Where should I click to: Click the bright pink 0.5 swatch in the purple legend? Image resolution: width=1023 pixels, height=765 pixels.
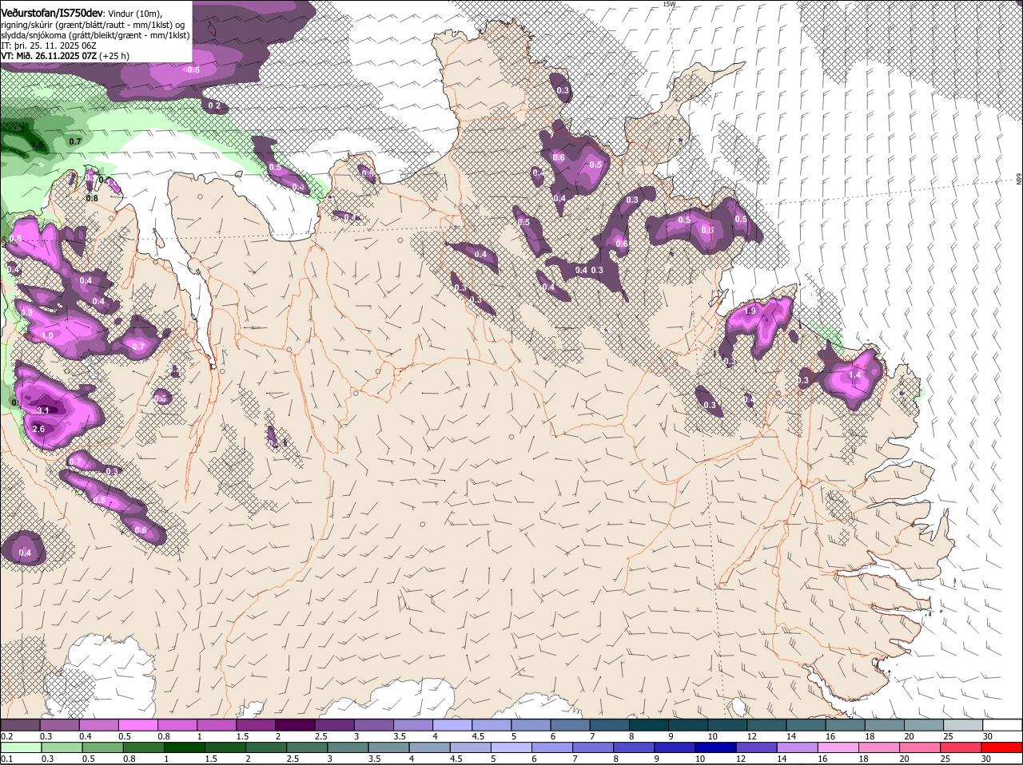point(138,724)
